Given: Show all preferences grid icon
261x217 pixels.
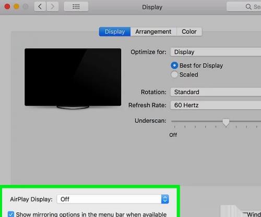Looking at the screenshot, I should click(76, 7).
